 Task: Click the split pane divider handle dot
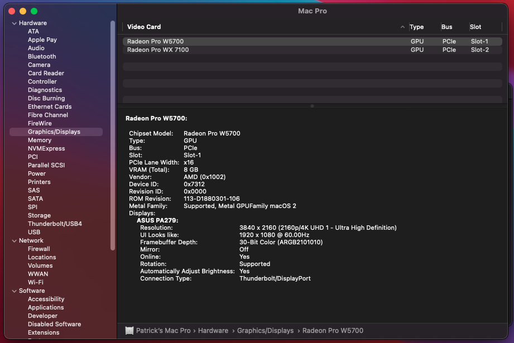[x=312, y=106]
